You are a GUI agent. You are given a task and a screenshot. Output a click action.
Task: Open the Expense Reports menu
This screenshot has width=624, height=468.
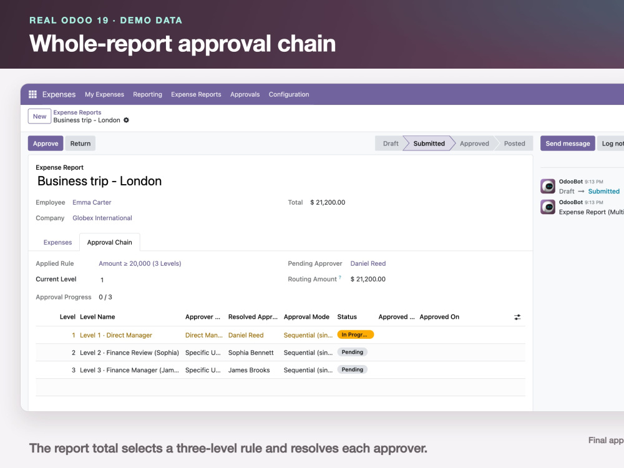click(196, 94)
